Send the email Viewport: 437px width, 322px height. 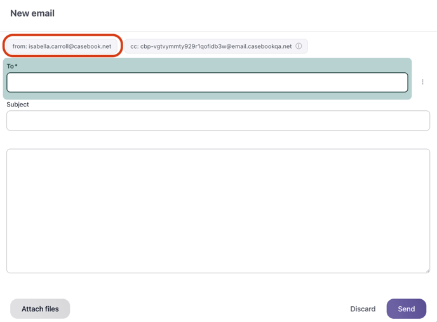(406, 309)
